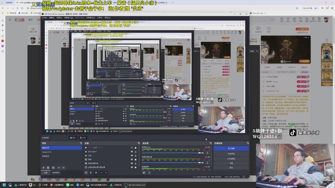Open WeChat icon on the taskbar
The image size is (335, 188).
point(70,185)
